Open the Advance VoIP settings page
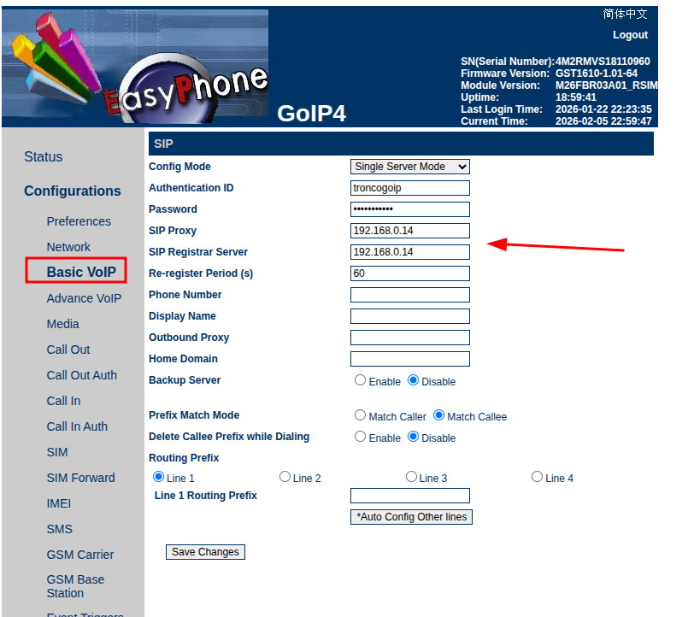This screenshot has width=694, height=617. (84, 298)
